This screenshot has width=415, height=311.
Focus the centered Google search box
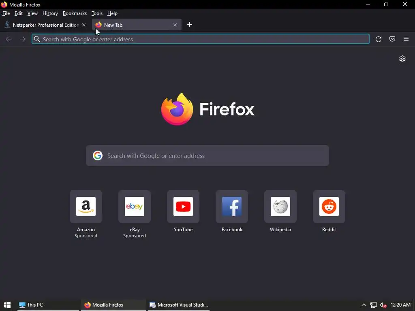click(x=207, y=155)
